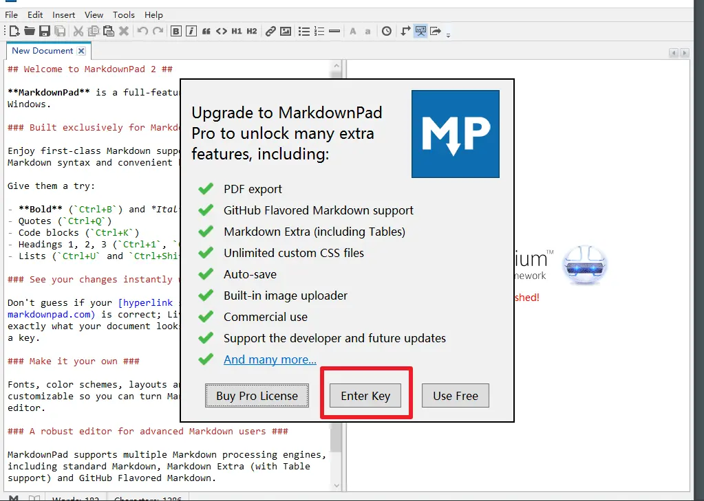Paste using the clipboard icon
The image size is (704, 501).
tap(109, 31)
